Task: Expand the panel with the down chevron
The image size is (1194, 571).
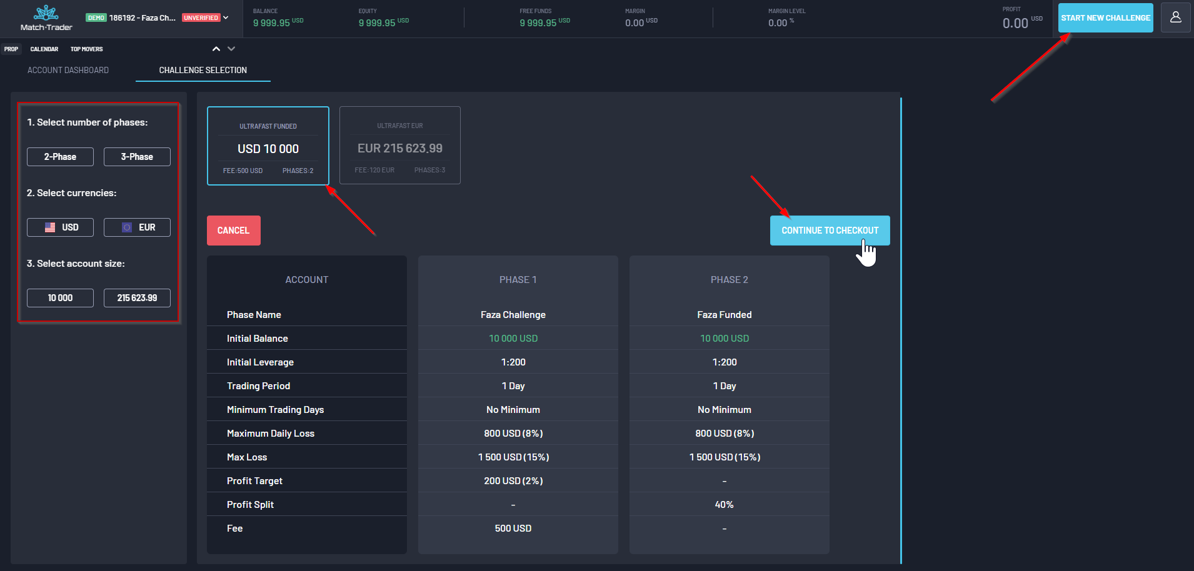Action: 231,48
